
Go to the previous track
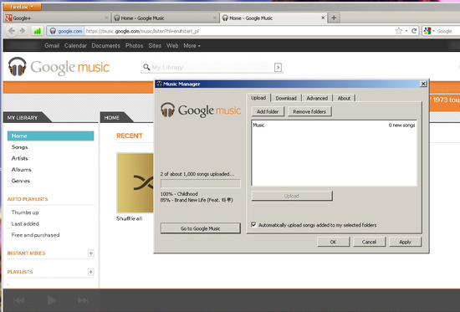pos(19,300)
